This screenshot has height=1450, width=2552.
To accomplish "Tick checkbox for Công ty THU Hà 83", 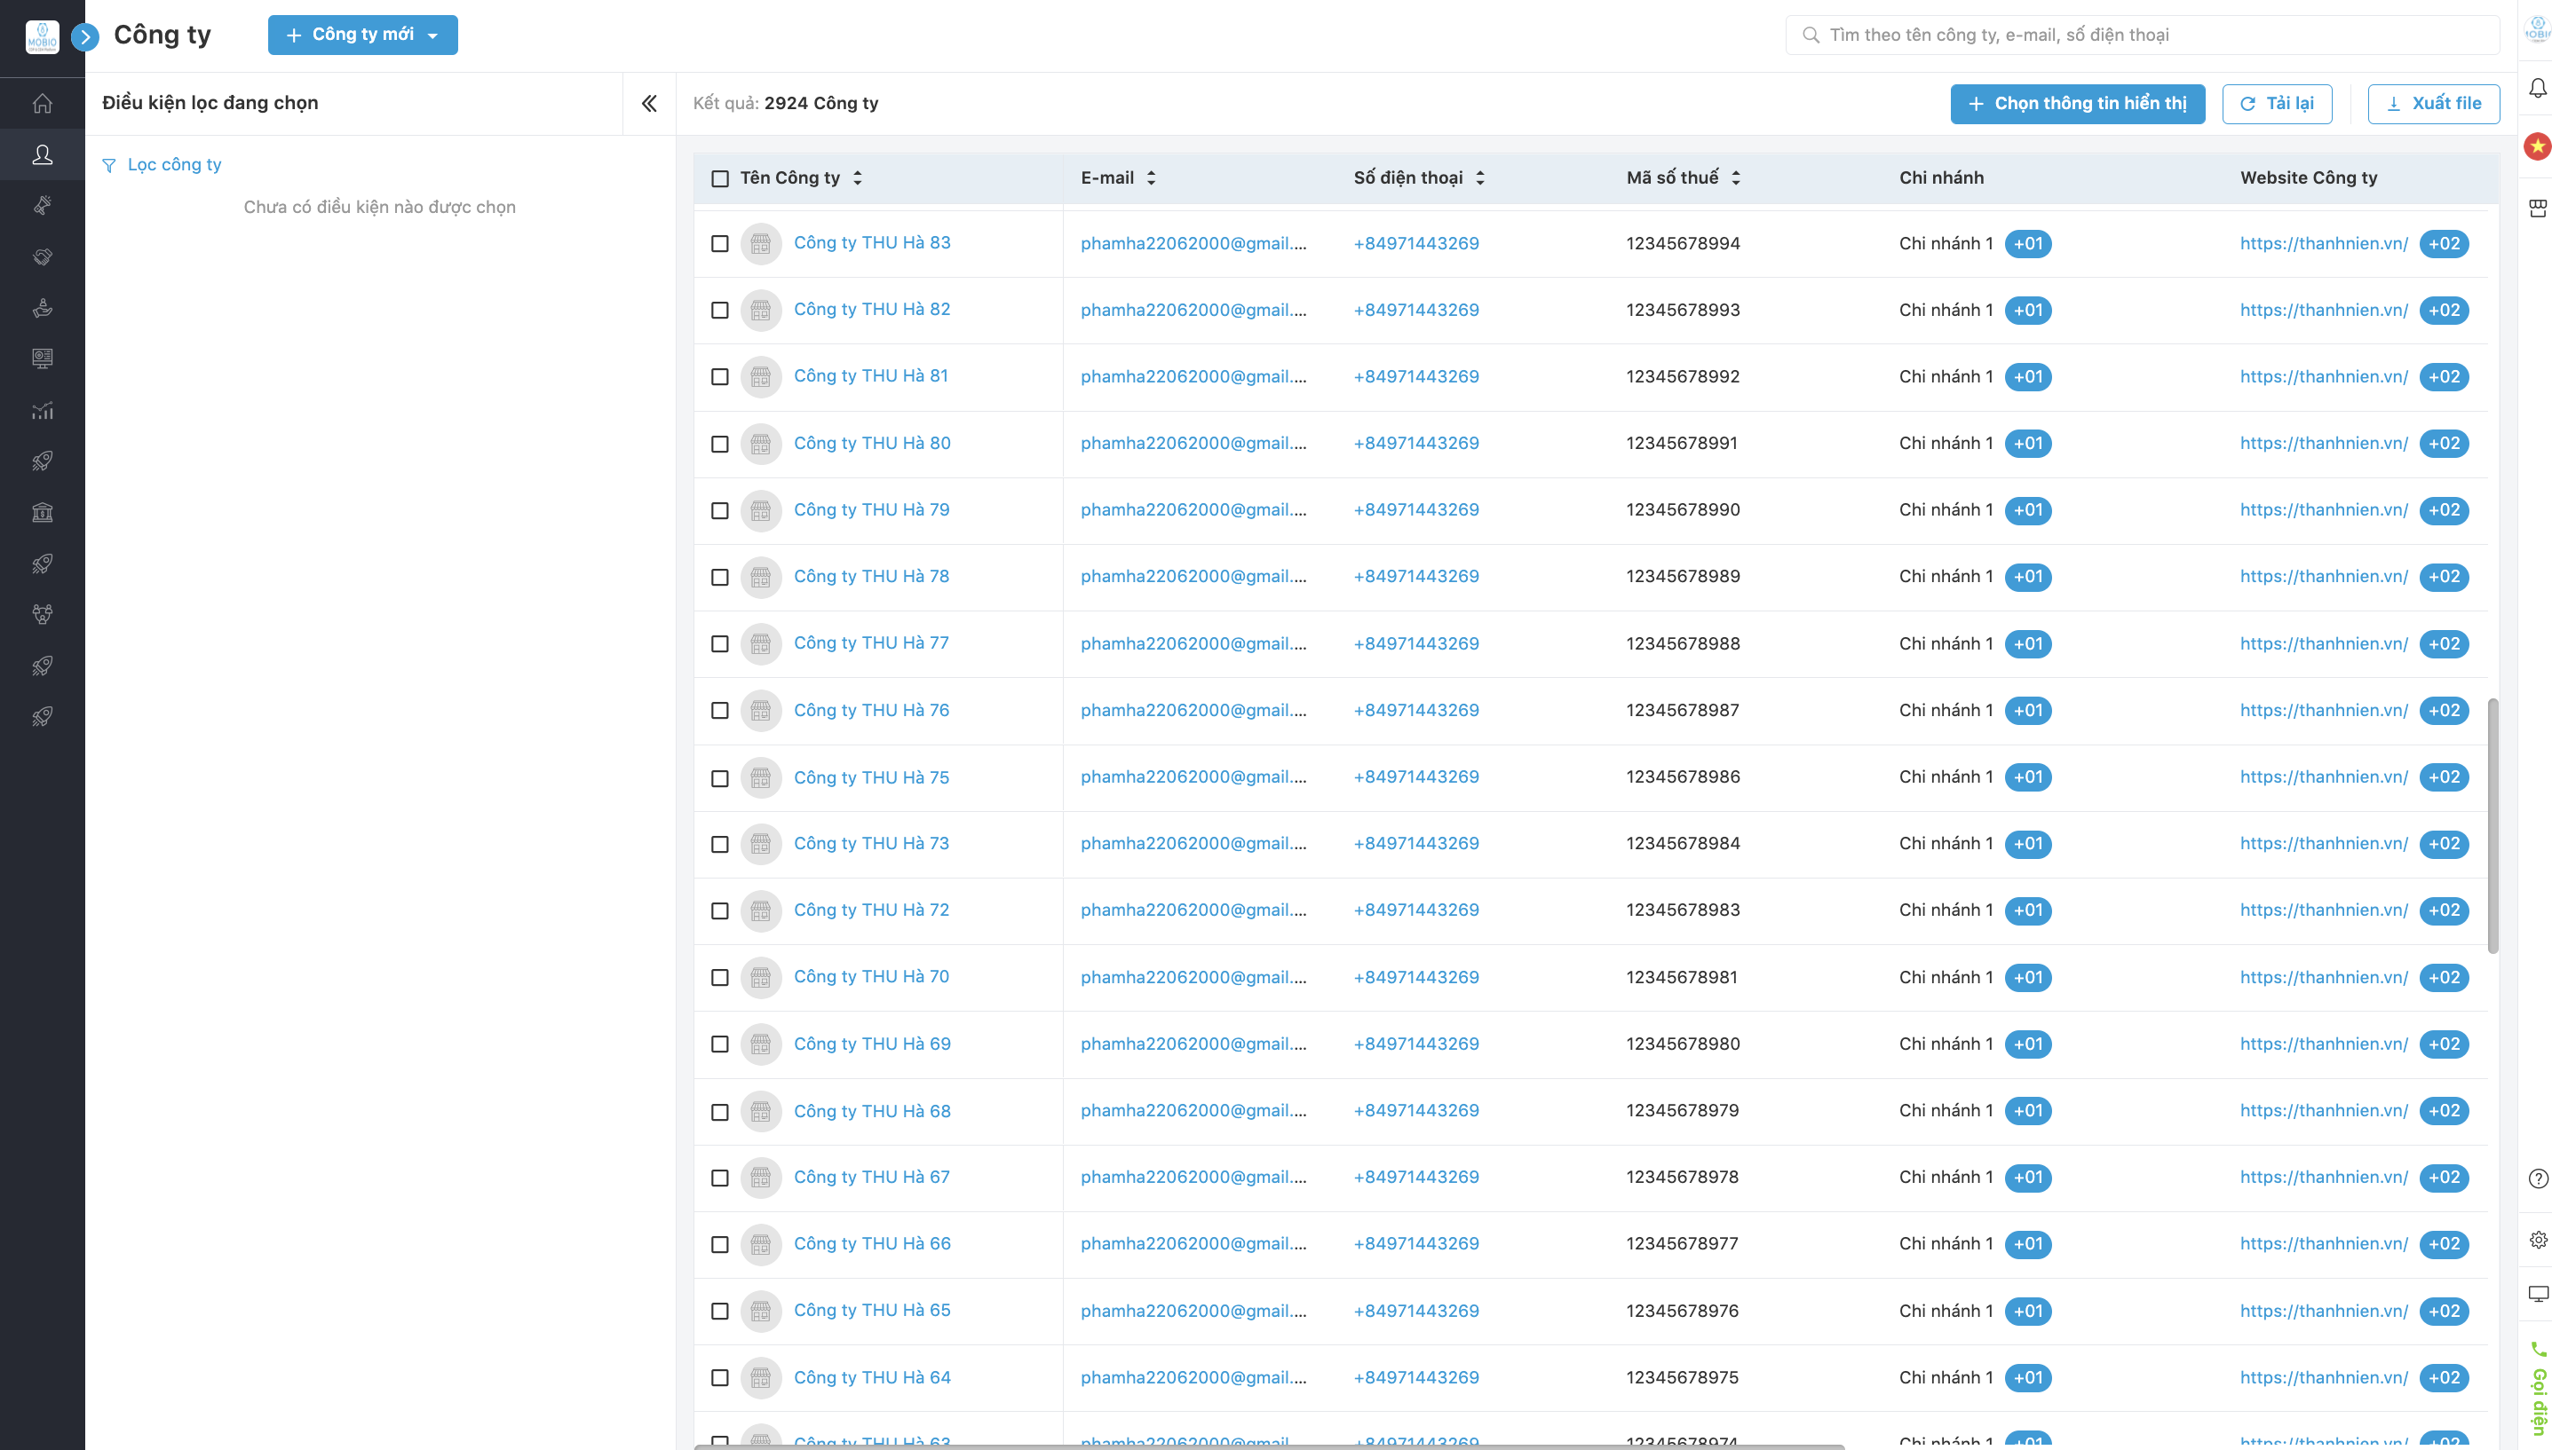I will 719,244.
